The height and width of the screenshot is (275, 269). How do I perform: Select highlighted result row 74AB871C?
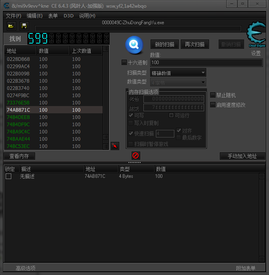(54, 110)
